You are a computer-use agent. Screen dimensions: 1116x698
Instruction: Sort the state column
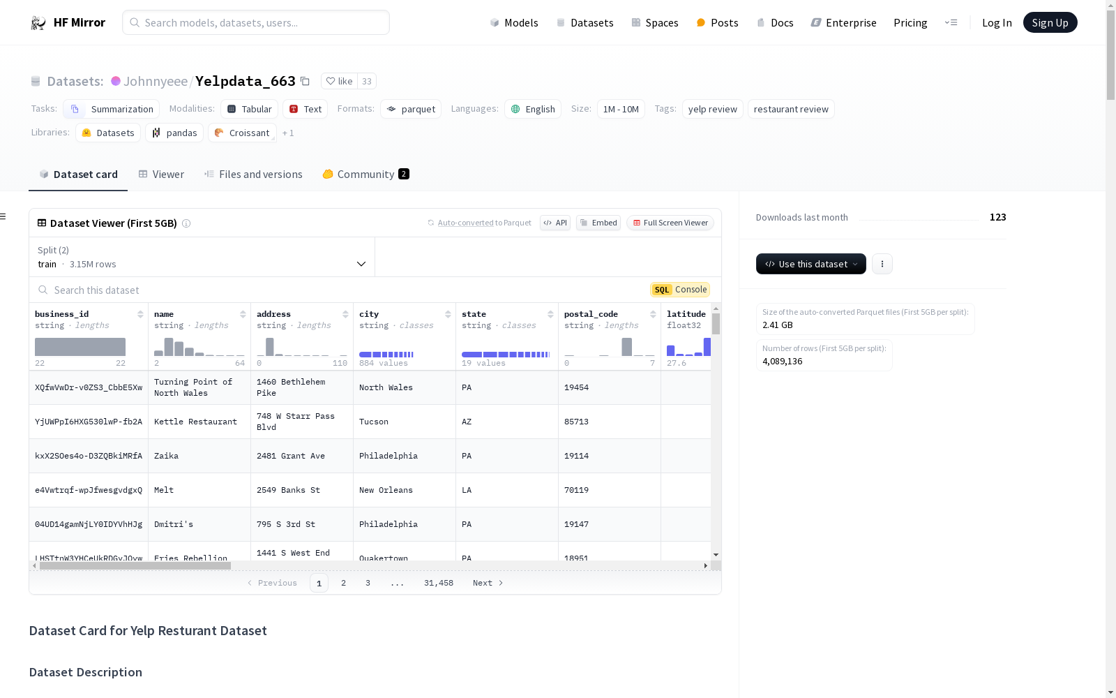[550, 314]
